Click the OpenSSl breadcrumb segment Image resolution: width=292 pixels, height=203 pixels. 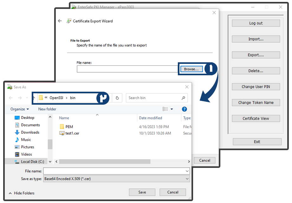click(x=56, y=98)
